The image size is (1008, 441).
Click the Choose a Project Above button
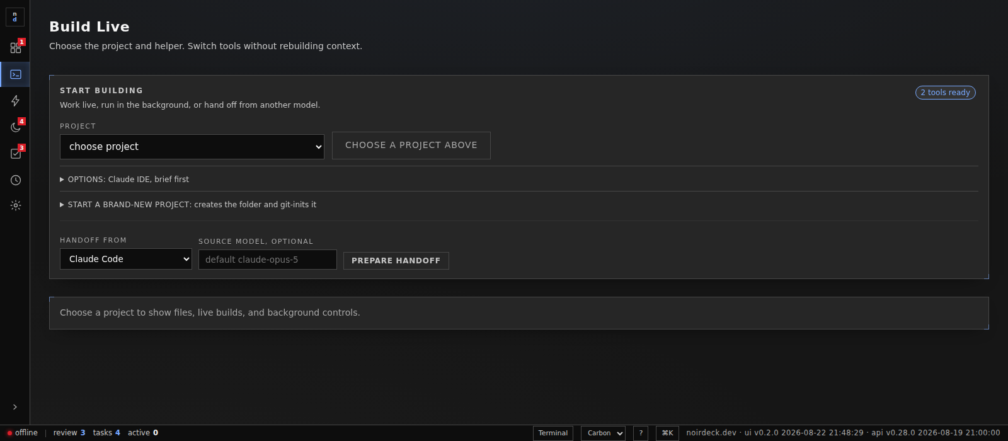(411, 146)
